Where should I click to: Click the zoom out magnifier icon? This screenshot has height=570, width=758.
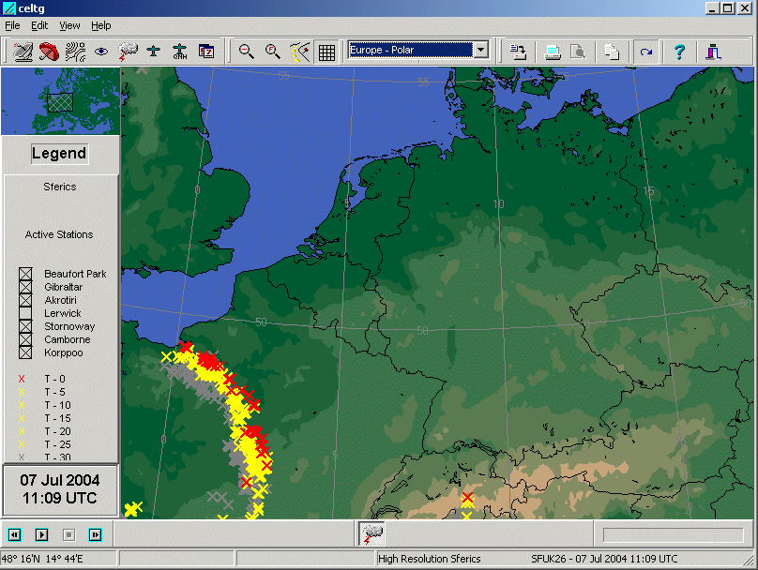click(247, 52)
